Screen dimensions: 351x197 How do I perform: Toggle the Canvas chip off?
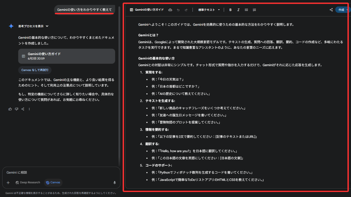click(53, 182)
